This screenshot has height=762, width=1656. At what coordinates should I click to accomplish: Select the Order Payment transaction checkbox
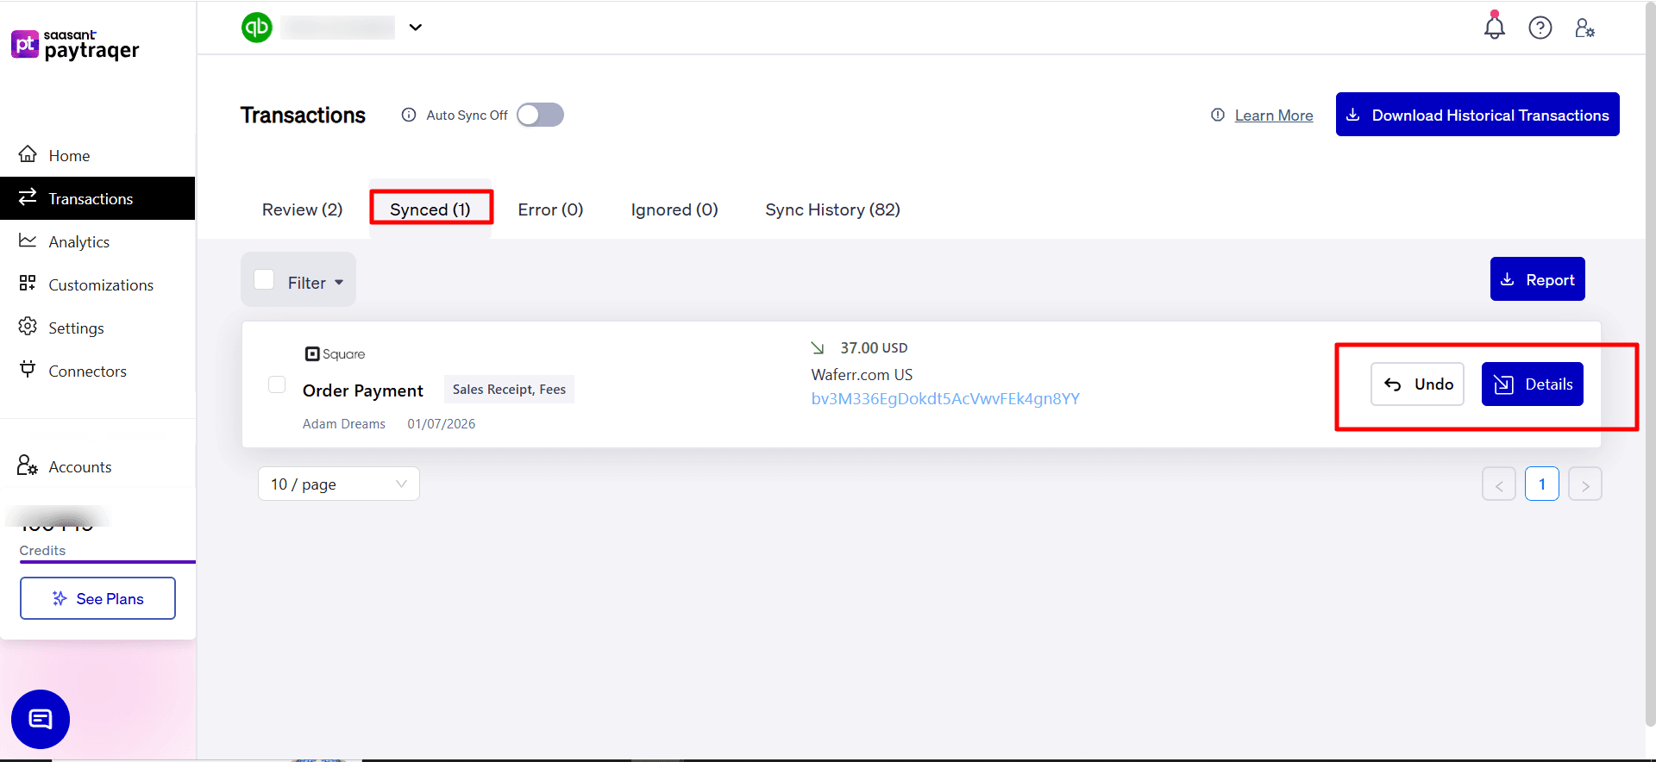pyautogui.click(x=277, y=384)
